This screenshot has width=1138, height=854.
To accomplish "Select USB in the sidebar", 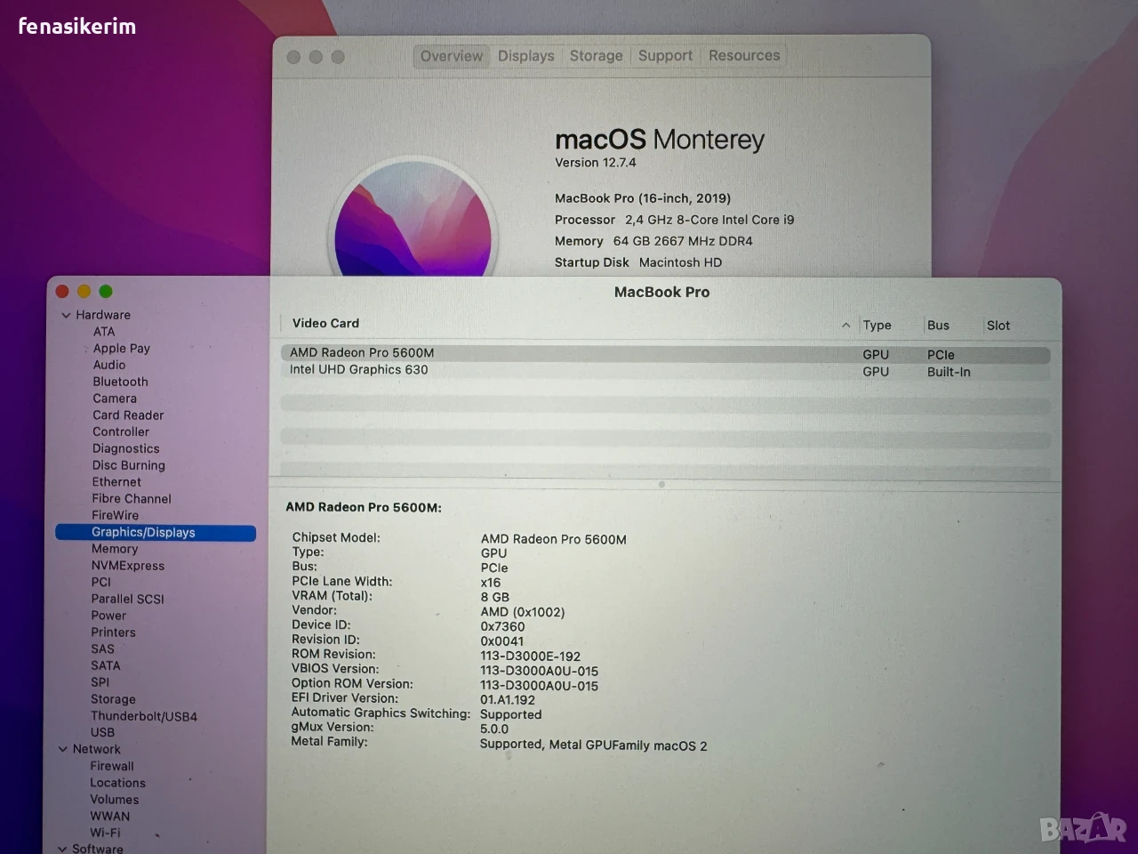I will tap(102, 732).
